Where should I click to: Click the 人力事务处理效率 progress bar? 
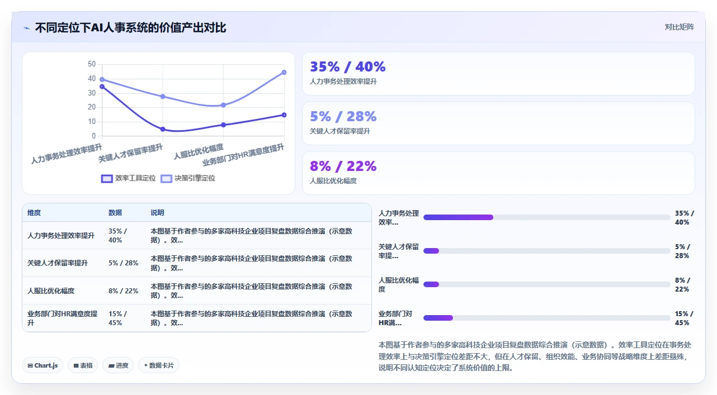tap(546, 217)
